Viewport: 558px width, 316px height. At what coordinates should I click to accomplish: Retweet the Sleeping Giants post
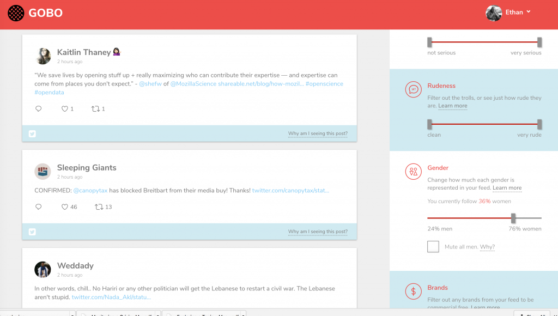click(x=99, y=206)
